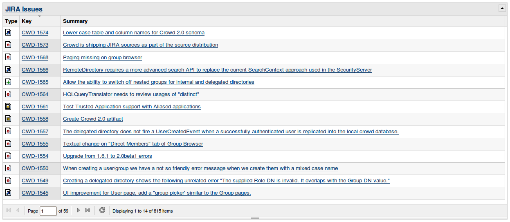Image resolution: width=510 pixels, height=222 pixels.
Task: Go to the next page of issues
Action: [x=79, y=210]
